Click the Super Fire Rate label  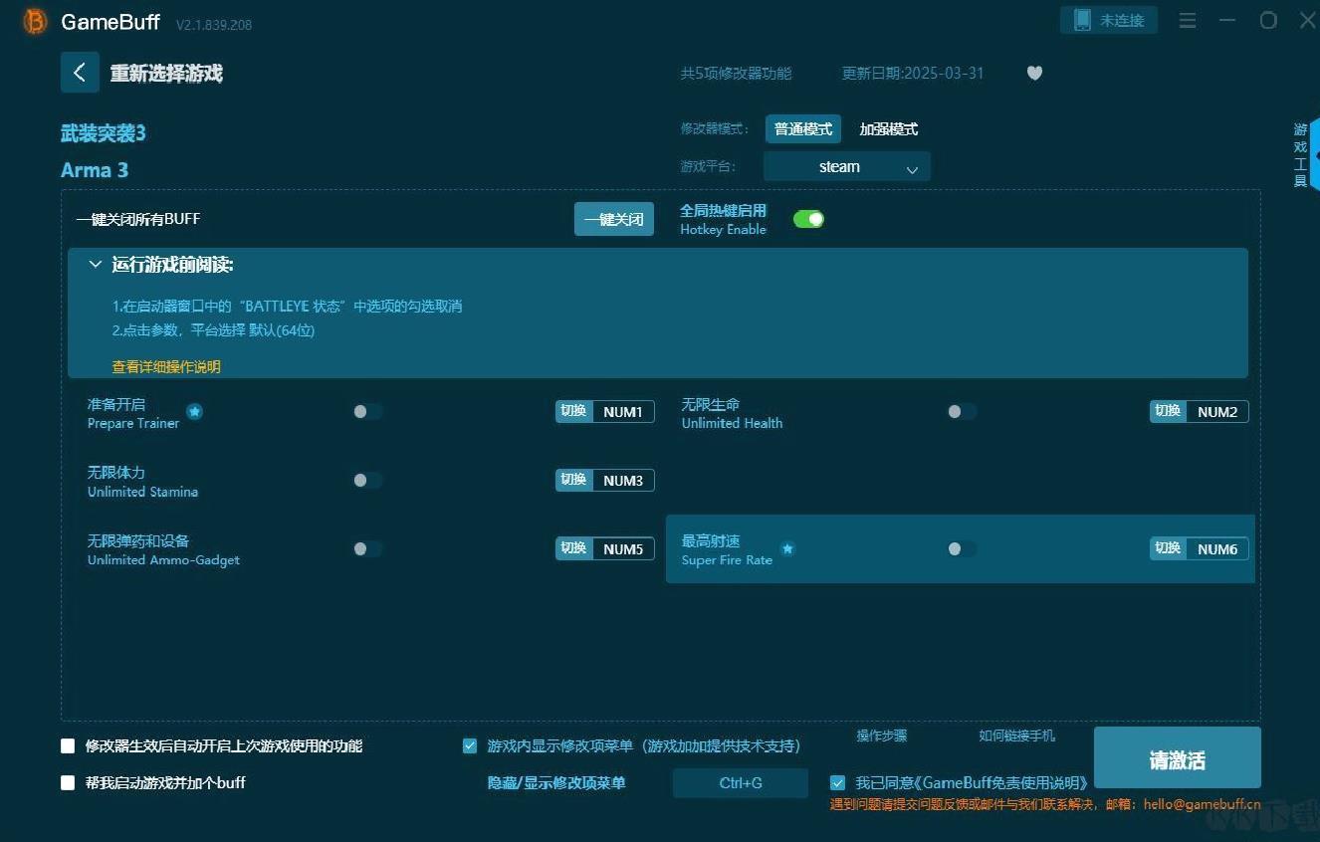(727, 560)
